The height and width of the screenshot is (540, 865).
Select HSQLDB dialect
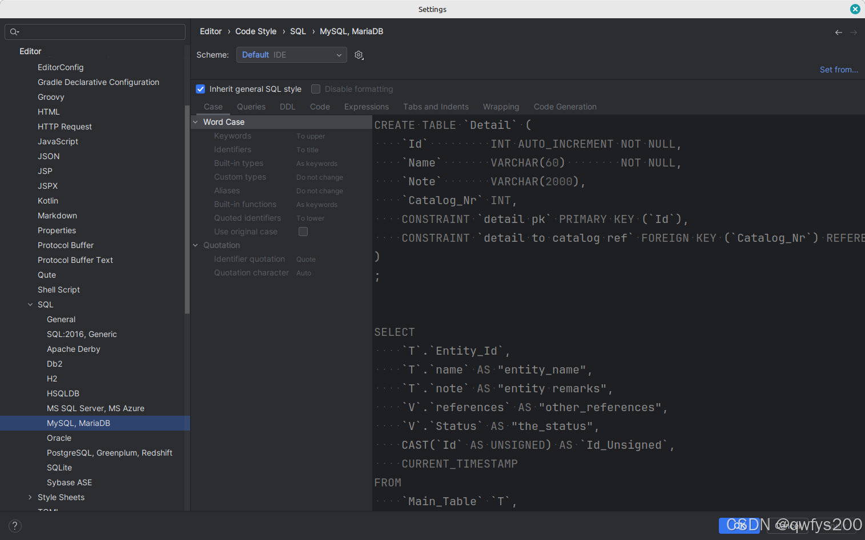(x=63, y=393)
